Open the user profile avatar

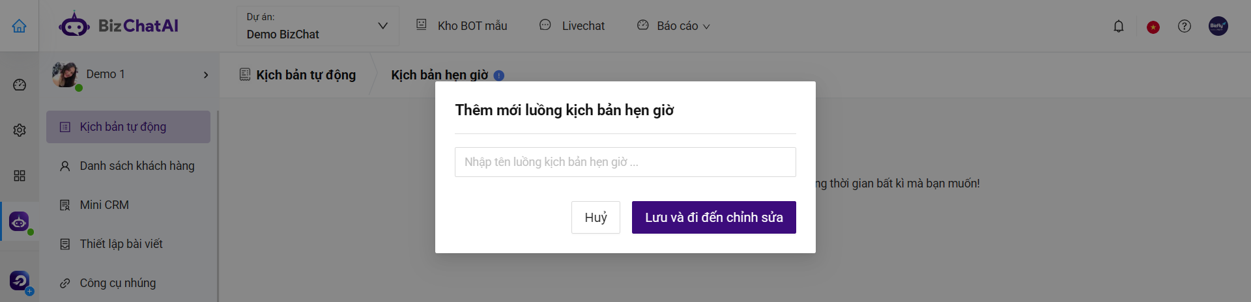tap(1218, 26)
